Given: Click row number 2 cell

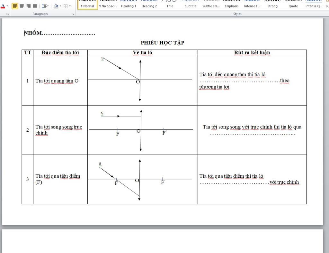Looking at the screenshot, I should tap(28, 130).
